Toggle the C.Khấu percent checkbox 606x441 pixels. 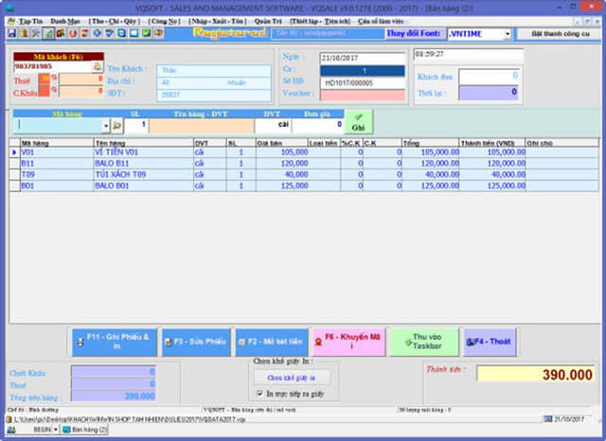[x=54, y=92]
